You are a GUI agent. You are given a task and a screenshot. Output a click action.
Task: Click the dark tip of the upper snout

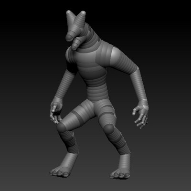coord(69,38)
